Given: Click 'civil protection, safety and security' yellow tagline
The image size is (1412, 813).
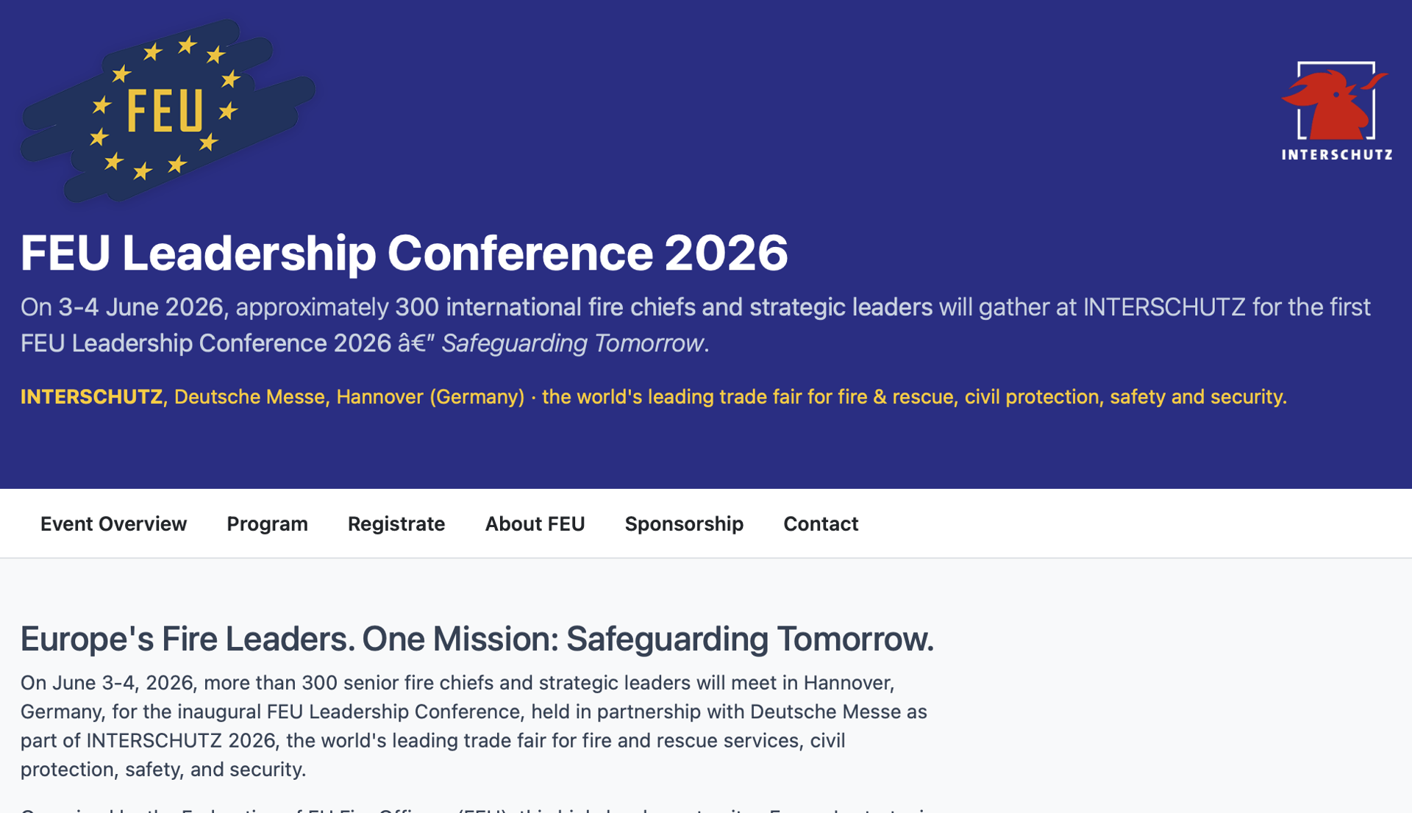Looking at the screenshot, I should click(x=1124, y=397).
